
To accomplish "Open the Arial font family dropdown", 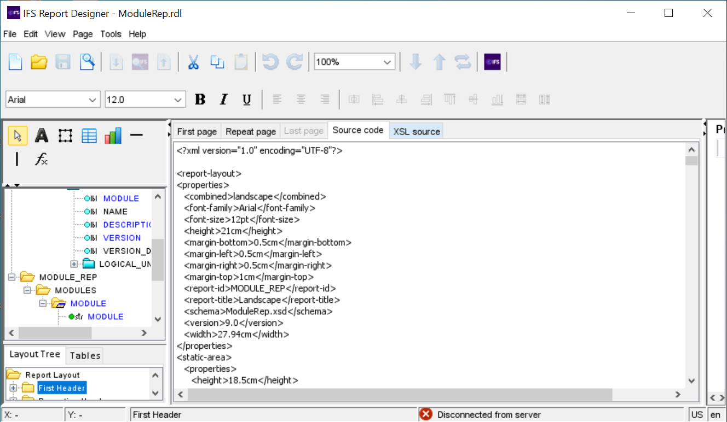I will pos(91,100).
